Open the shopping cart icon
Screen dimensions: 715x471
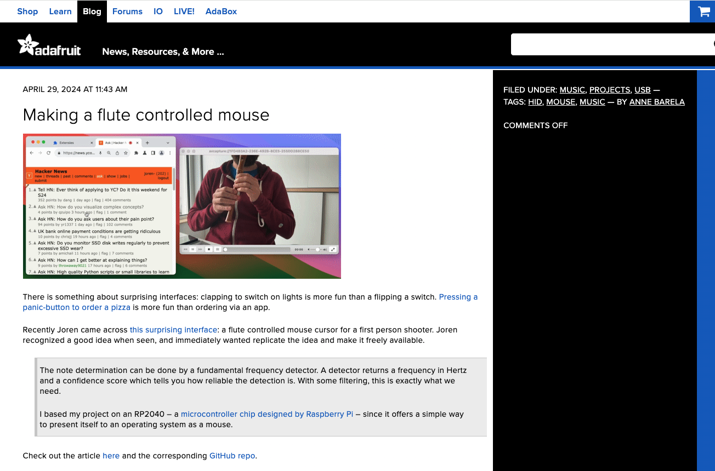[x=703, y=12]
